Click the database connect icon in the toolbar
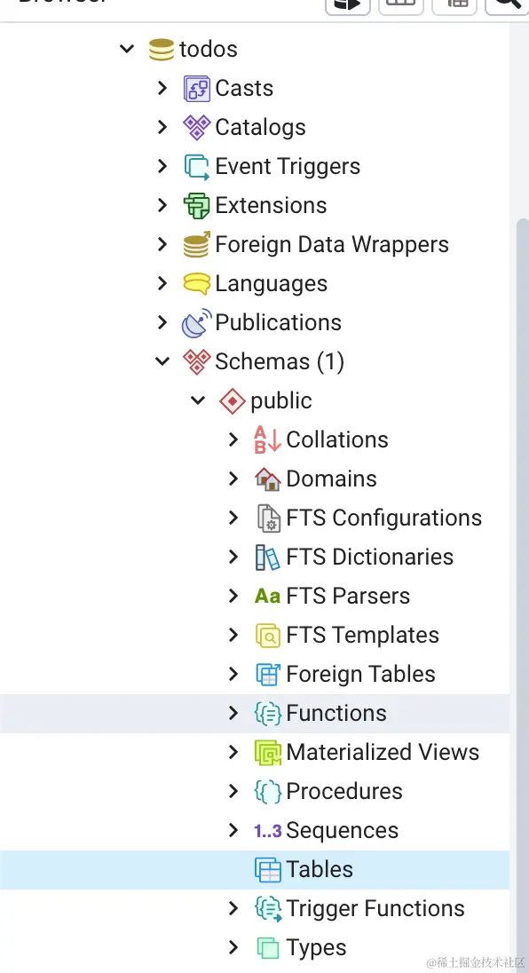This screenshot has width=529, height=973. pos(347,4)
